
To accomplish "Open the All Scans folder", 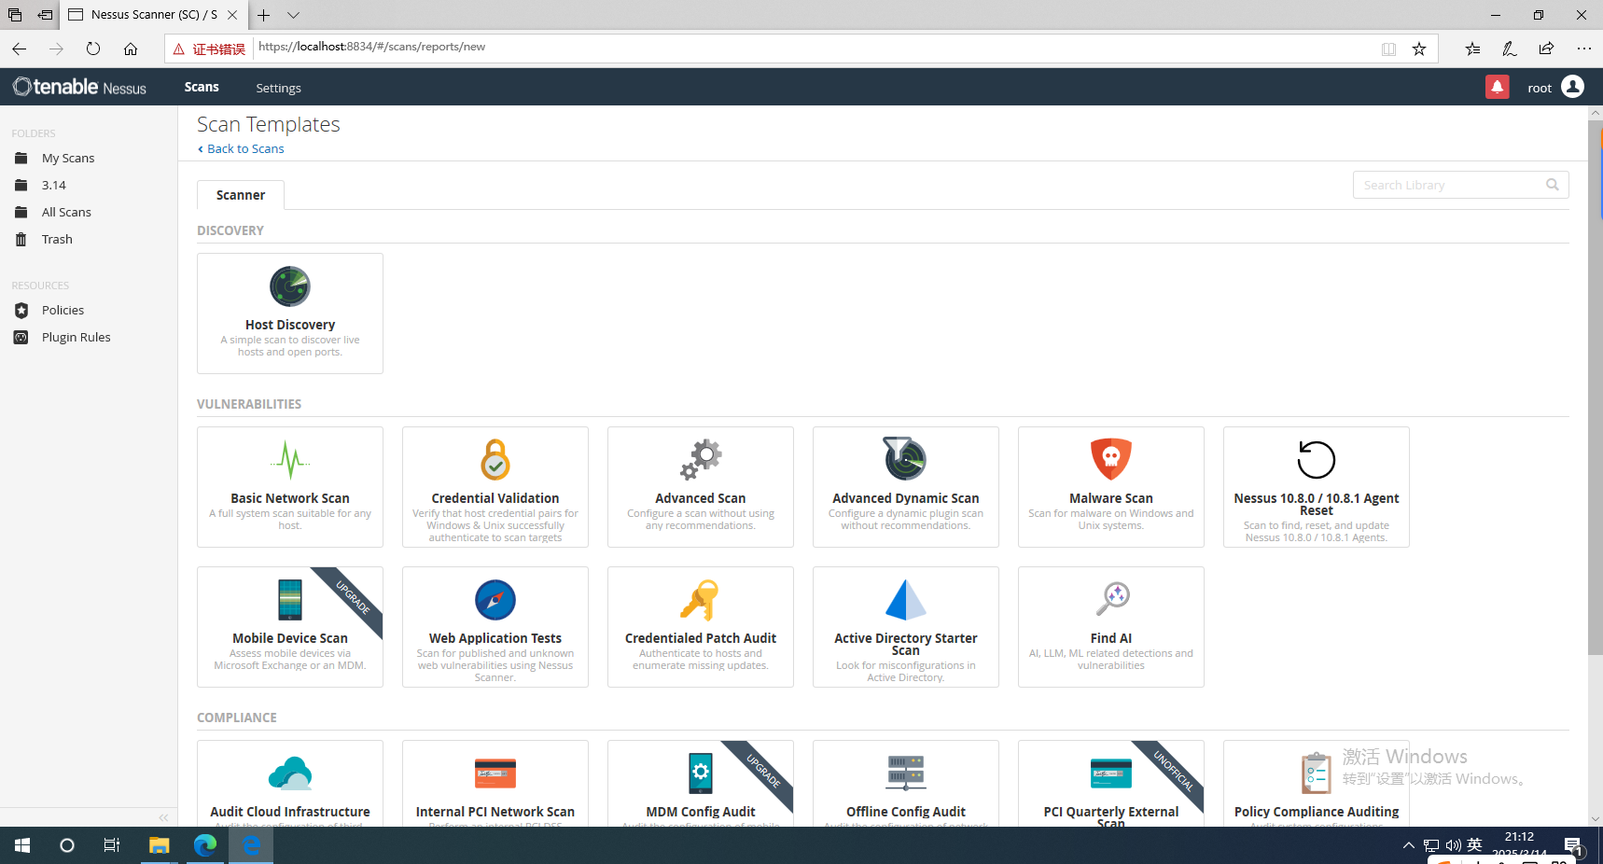I will tap(66, 212).
